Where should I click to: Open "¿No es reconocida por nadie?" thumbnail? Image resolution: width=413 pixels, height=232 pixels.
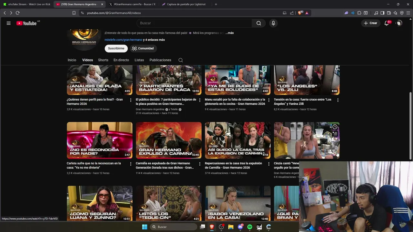[x=100, y=140]
